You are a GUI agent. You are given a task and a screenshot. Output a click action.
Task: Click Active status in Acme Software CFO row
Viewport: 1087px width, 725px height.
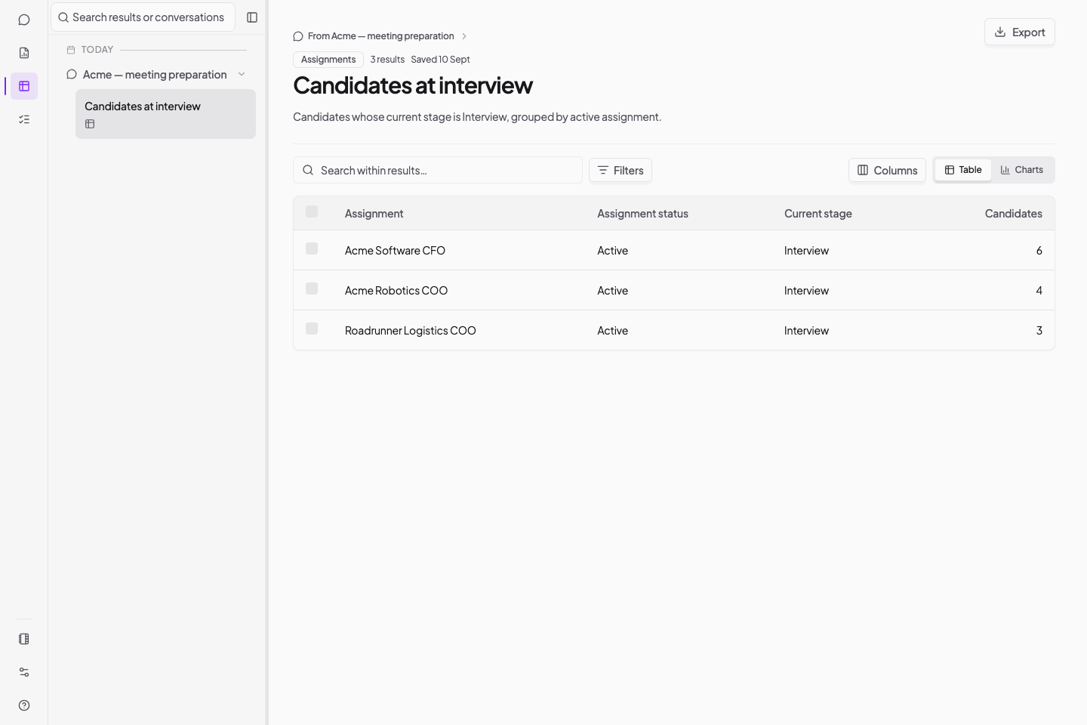point(612,251)
